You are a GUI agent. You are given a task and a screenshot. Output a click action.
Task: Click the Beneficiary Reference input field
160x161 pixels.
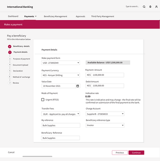60,138
